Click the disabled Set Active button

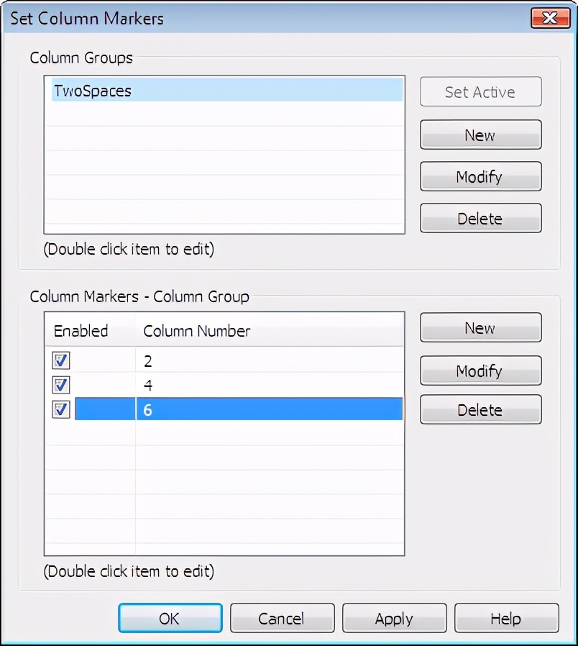click(480, 91)
